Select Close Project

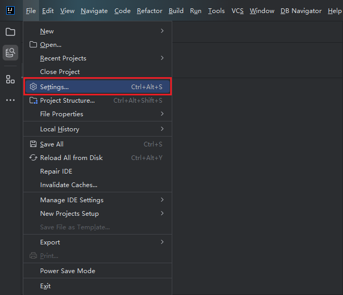pos(97,71)
